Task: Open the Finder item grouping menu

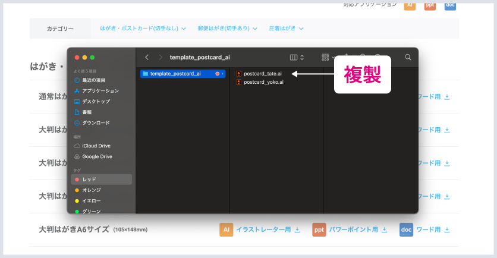Action: point(328,58)
